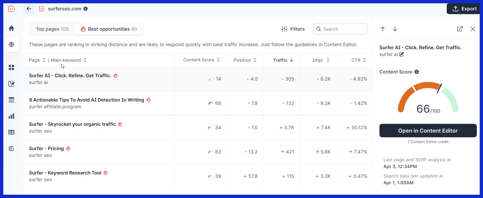Sort by Impr. column
This screenshot has height=198, width=483.
tap(321, 60)
